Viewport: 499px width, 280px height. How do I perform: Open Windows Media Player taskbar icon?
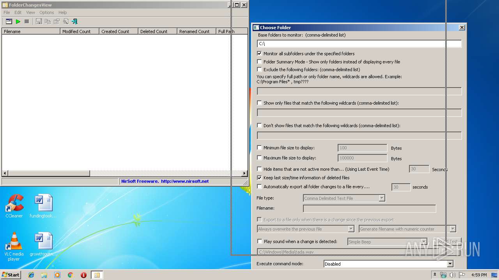[x=57, y=275]
